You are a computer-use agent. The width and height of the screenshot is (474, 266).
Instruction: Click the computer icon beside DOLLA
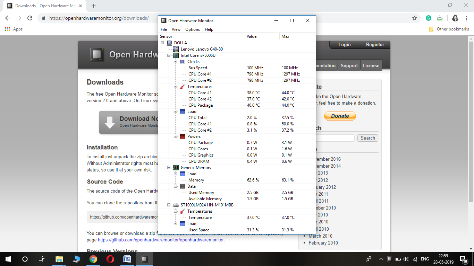(x=169, y=43)
